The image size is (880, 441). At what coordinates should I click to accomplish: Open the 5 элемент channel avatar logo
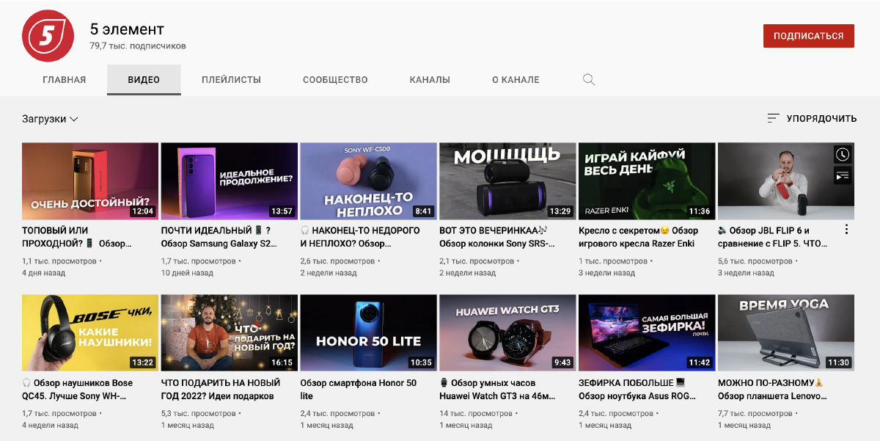[x=48, y=37]
